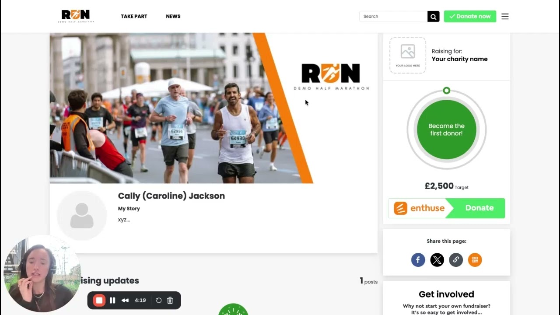Click the £2,500 target amount
The image size is (560, 315).
[x=439, y=186]
